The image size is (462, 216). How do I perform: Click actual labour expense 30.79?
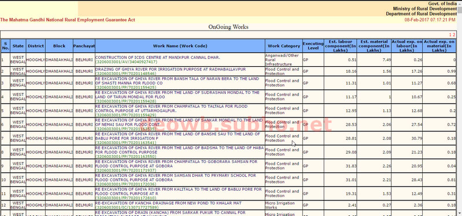click(417, 138)
